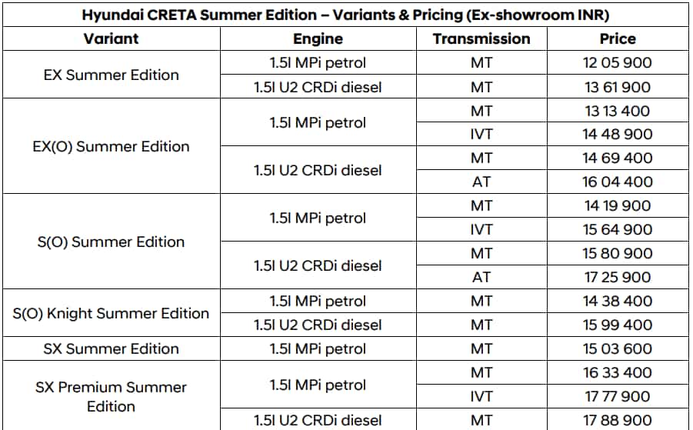Click the 15 03 600 price cell

[x=618, y=348]
